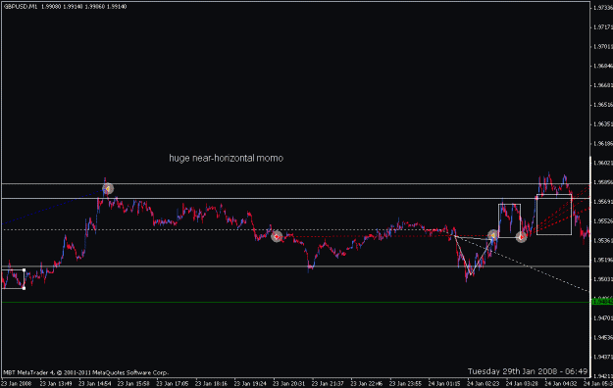Click the '23 Jan 18:16' time axis label
613x388 pixels.
point(211,384)
